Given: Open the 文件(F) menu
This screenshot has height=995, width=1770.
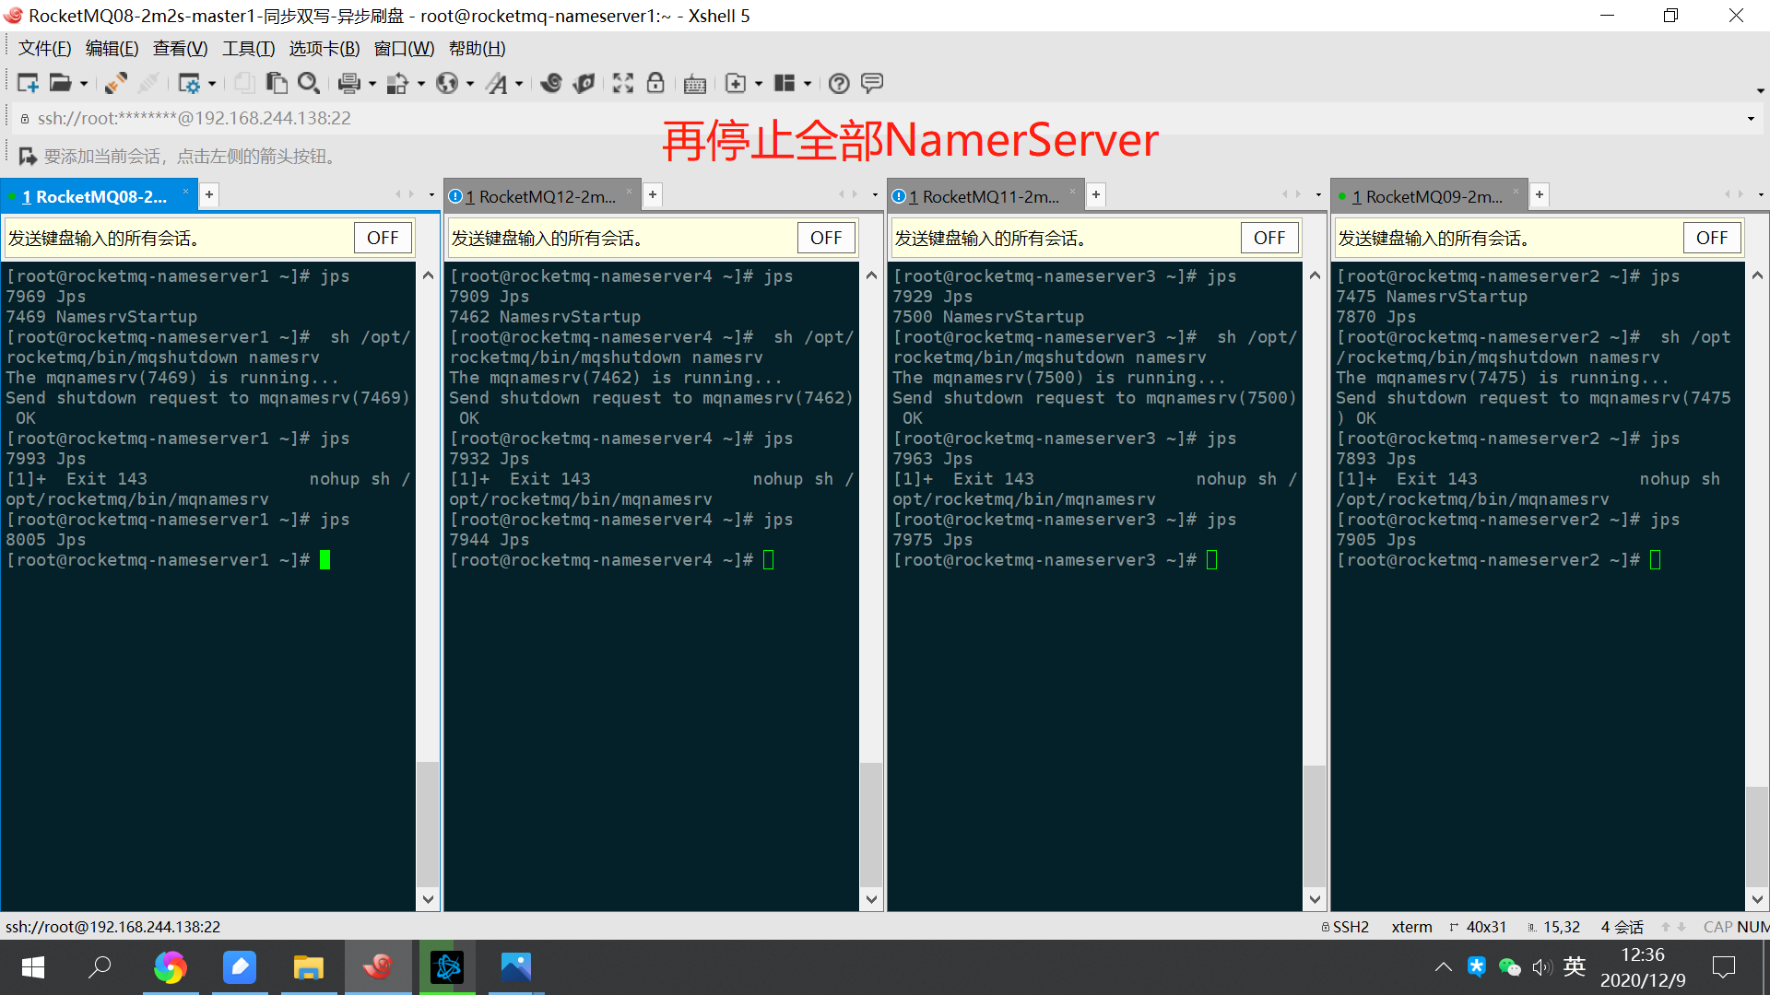Looking at the screenshot, I should click(x=44, y=49).
